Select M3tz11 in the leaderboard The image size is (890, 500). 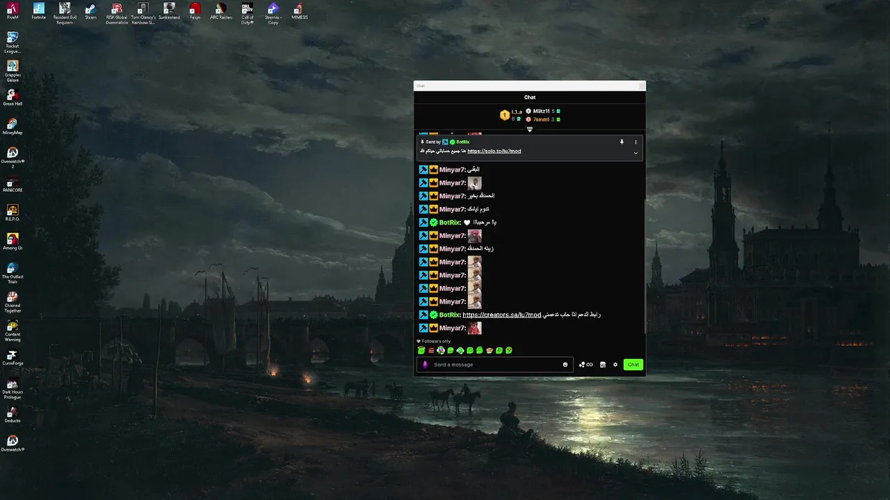(x=541, y=111)
